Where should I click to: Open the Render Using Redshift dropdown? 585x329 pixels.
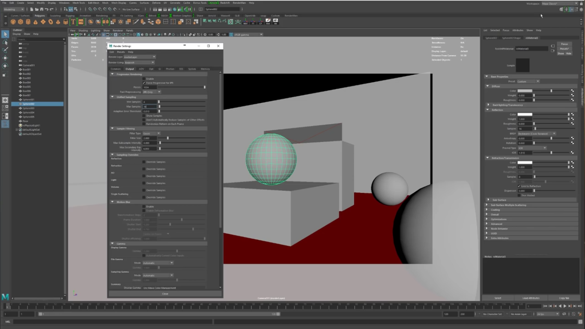[x=140, y=63]
